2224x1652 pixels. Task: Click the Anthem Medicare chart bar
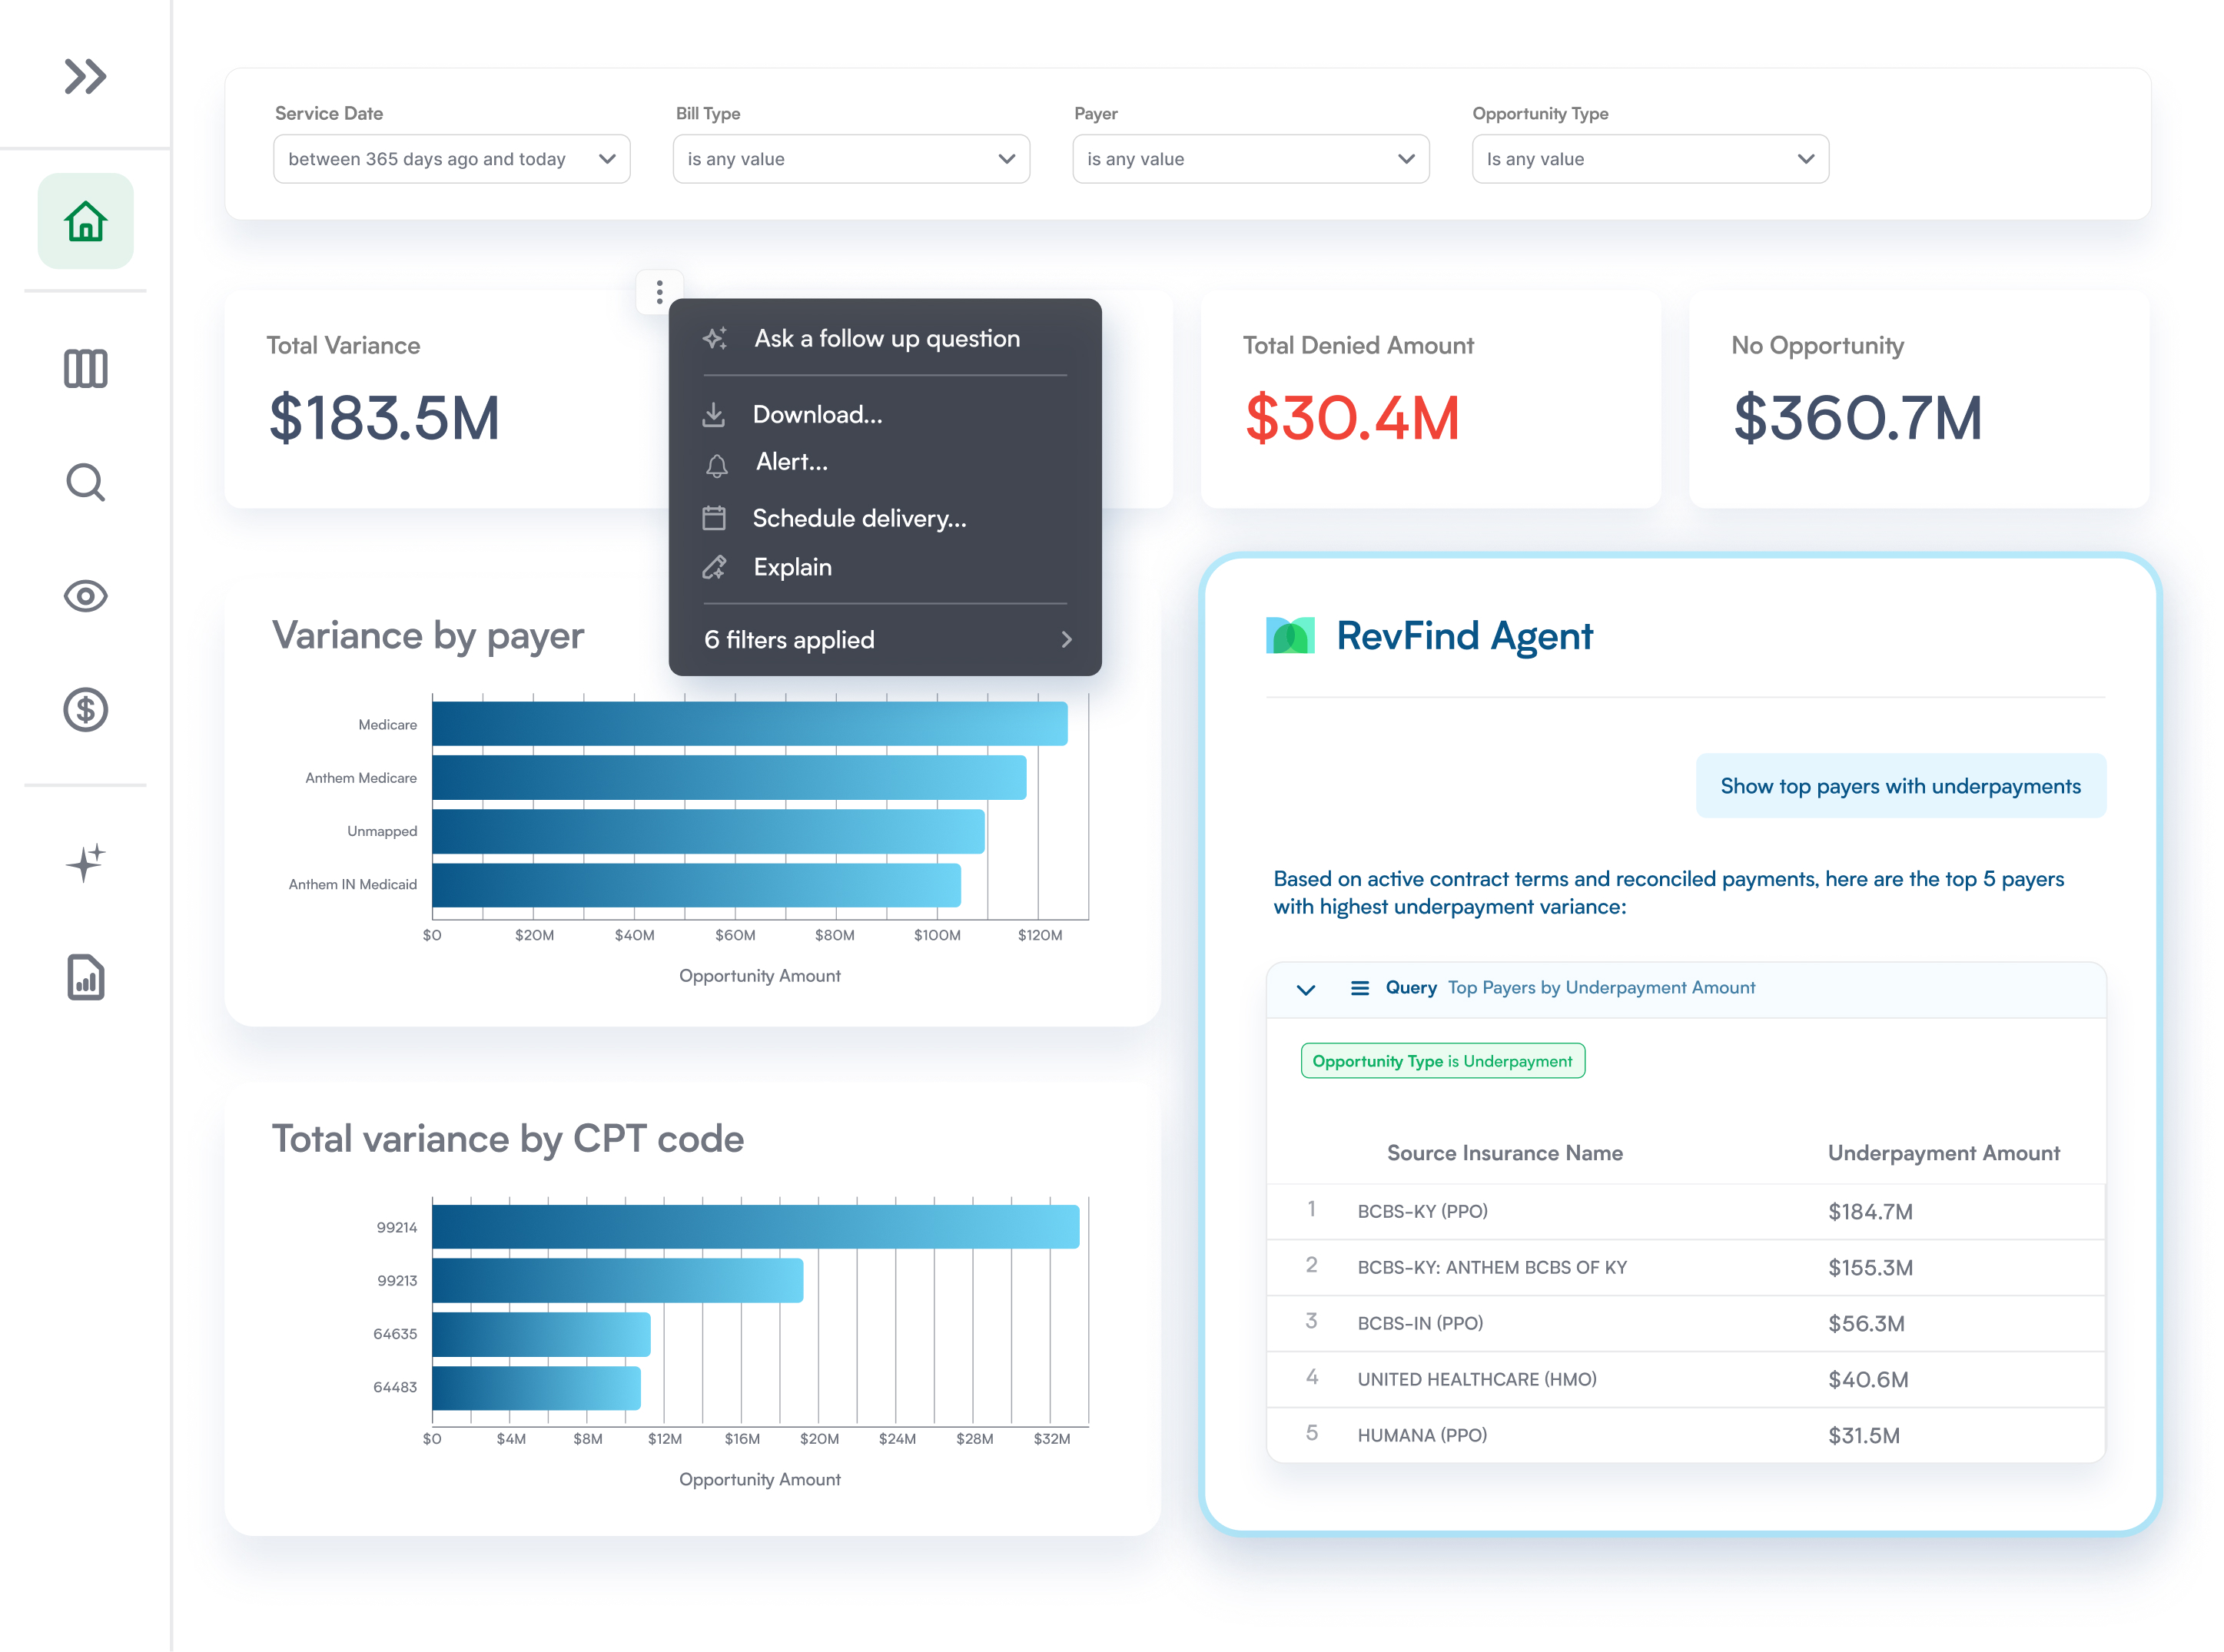tap(729, 777)
